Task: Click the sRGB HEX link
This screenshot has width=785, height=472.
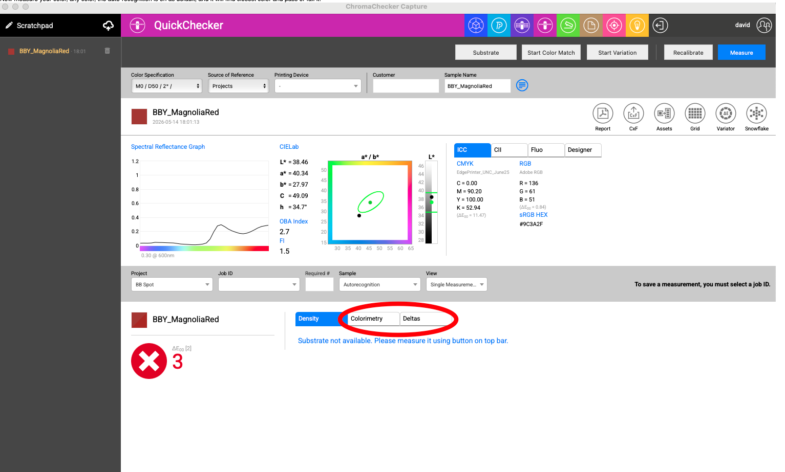Action: 533,215
